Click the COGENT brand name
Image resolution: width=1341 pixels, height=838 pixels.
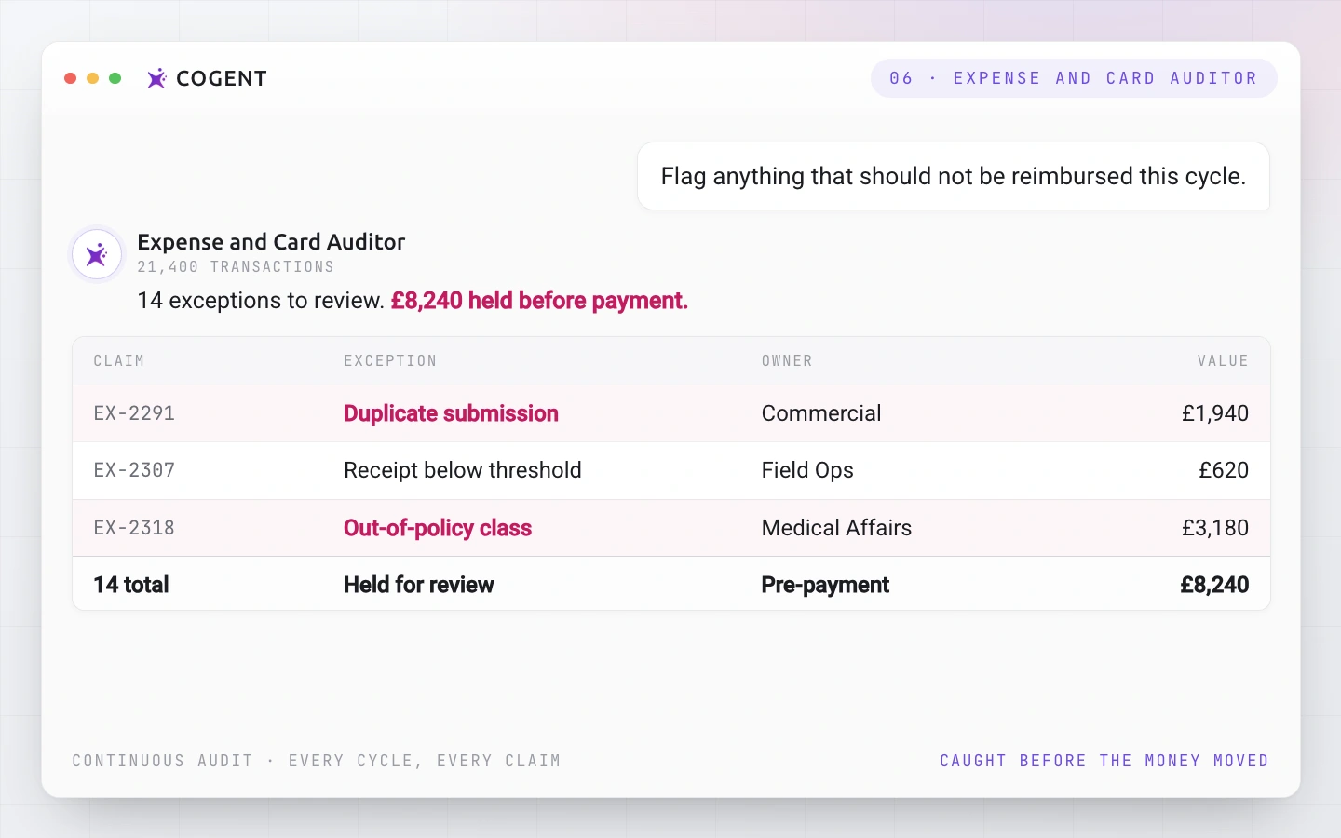coord(222,78)
